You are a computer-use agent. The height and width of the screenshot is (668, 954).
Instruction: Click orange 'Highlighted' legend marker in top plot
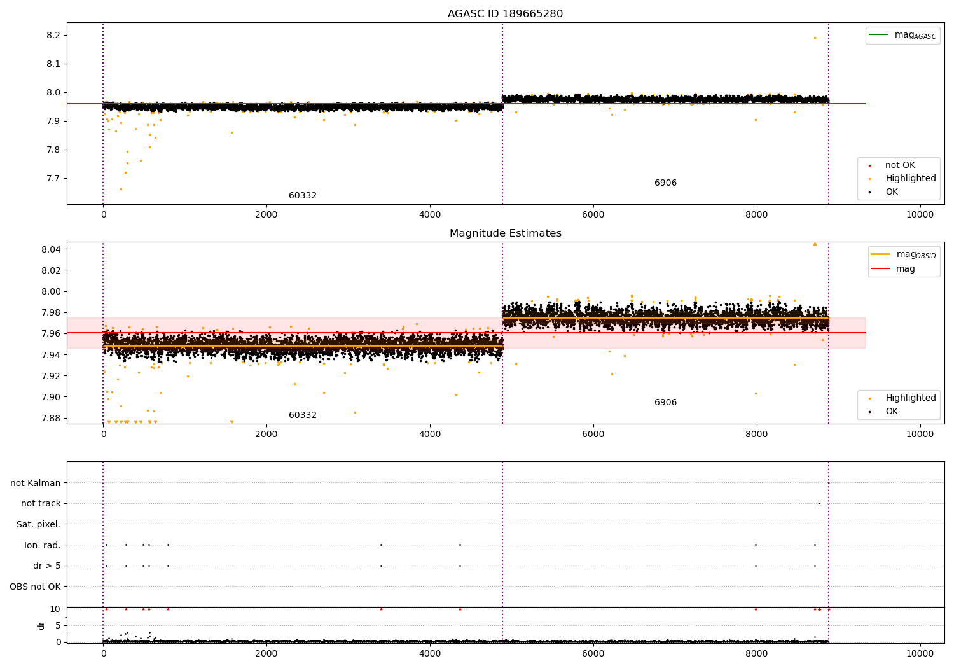pyautogui.click(x=869, y=179)
